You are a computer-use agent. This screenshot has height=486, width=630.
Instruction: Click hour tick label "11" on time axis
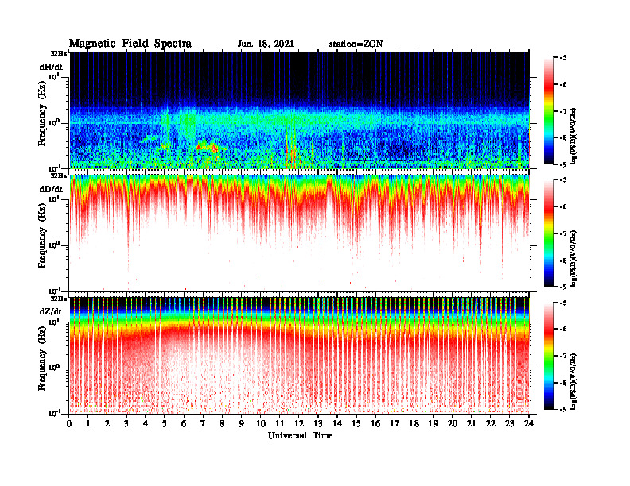280,424
